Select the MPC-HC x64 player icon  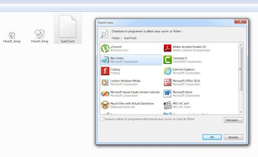[167, 105]
